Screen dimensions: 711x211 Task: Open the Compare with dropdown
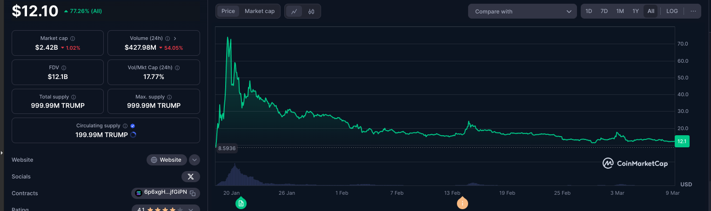[x=522, y=12]
